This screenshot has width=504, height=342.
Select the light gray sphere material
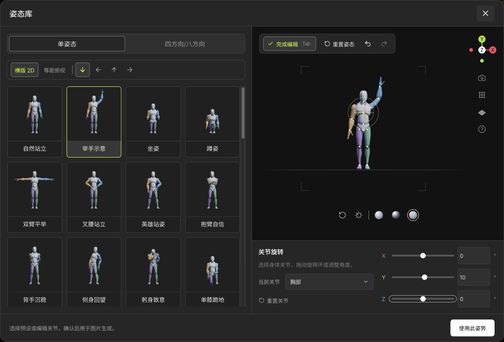[379, 215]
